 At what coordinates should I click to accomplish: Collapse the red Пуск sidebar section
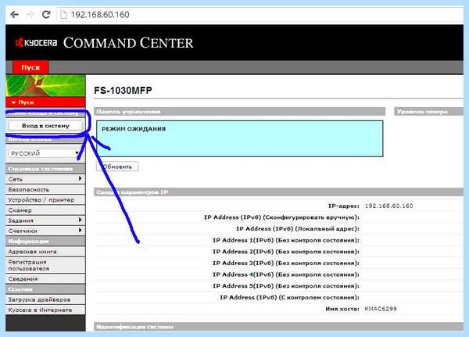pyautogui.click(x=45, y=102)
